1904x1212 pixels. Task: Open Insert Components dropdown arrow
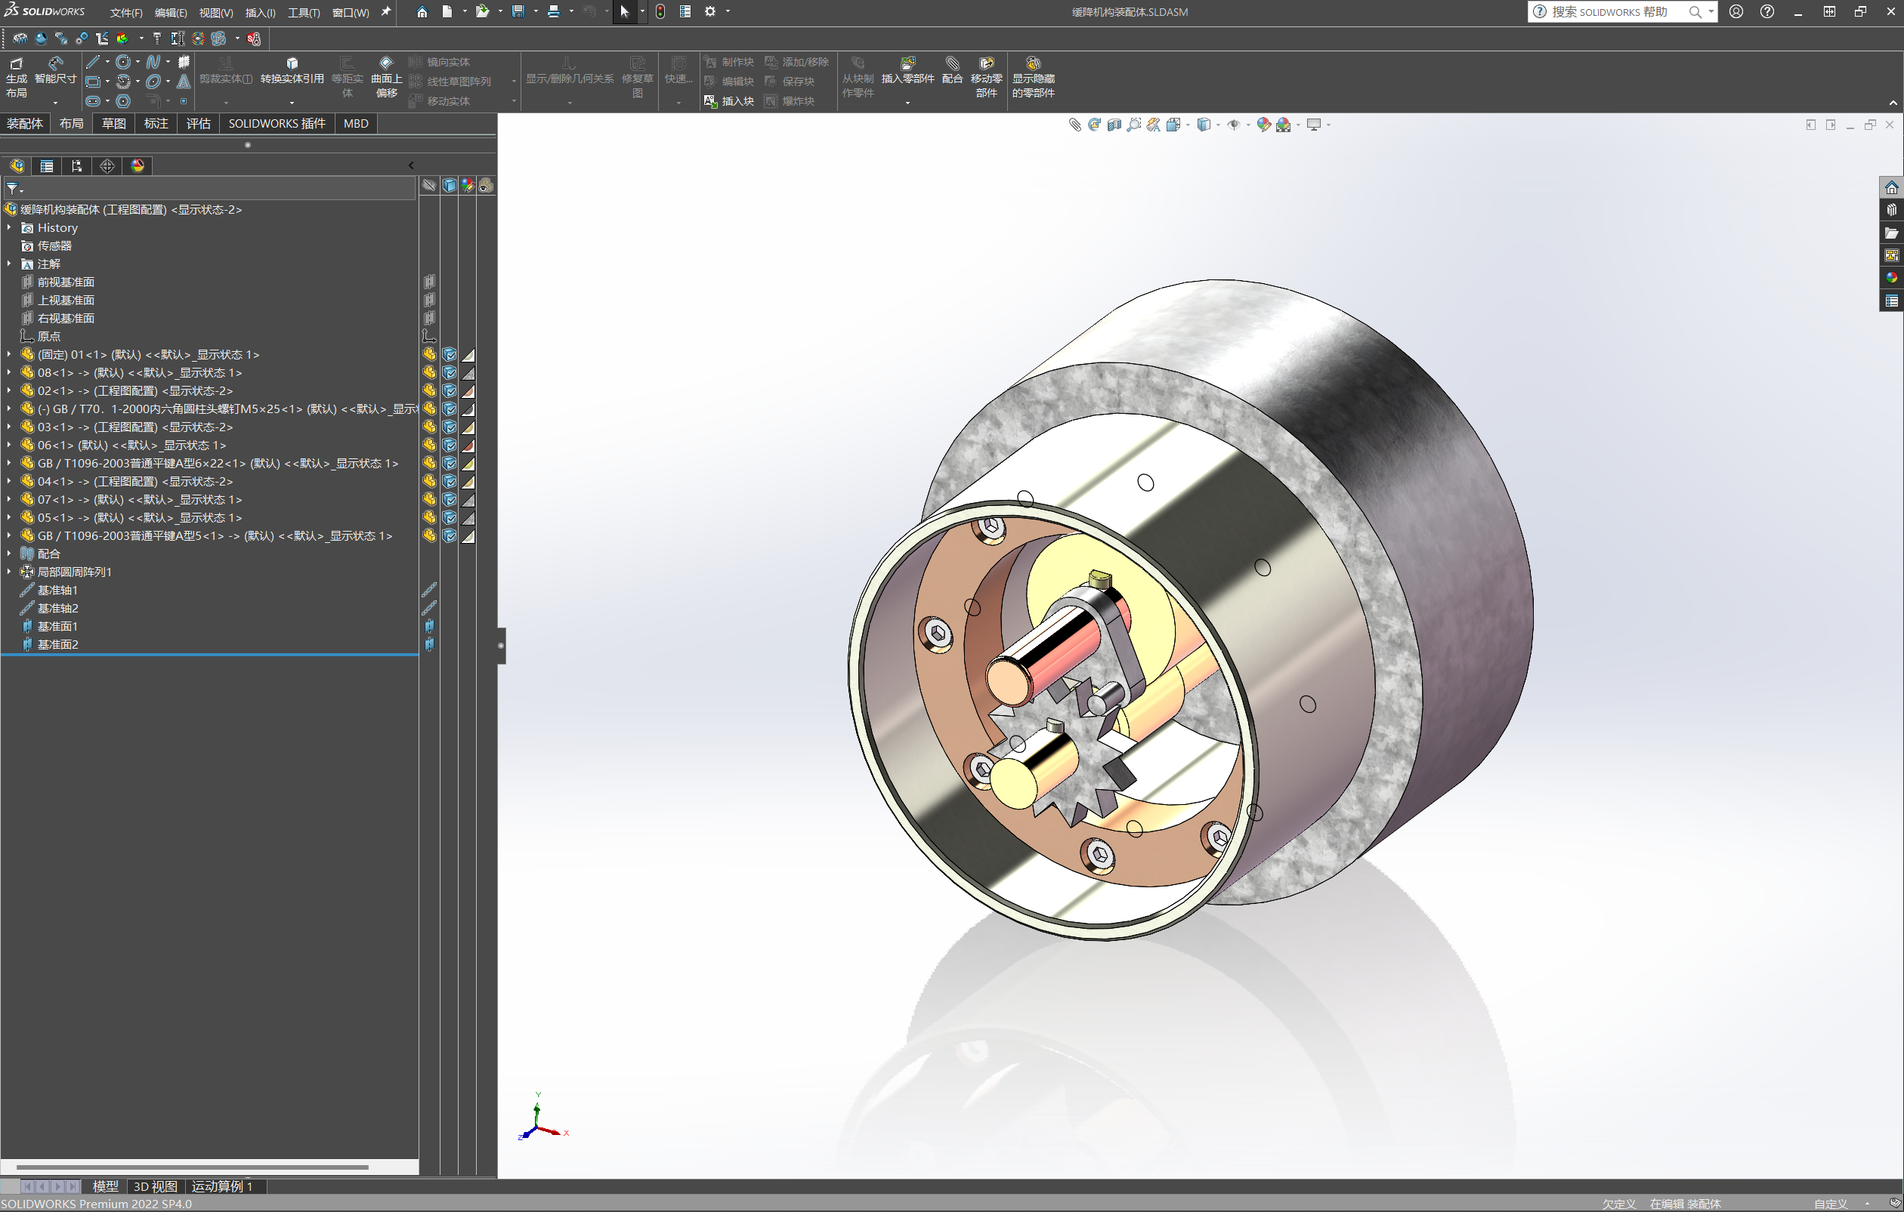(907, 102)
